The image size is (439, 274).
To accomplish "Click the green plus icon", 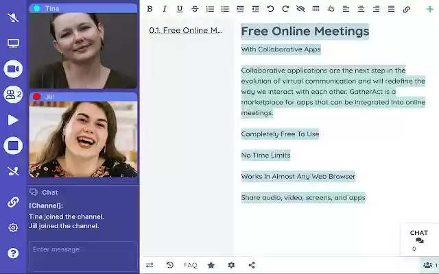I will click(x=430, y=9).
